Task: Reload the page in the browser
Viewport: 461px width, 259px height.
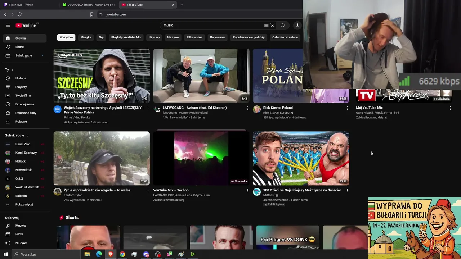Action: [19, 14]
